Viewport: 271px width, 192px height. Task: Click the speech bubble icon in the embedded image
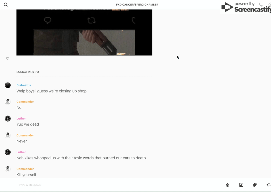pyautogui.click(x=48, y=21)
